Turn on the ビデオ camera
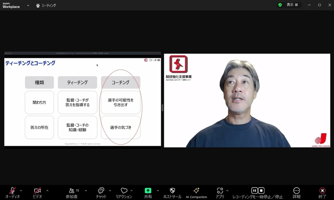This screenshot has height=200, width=334. [38, 191]
